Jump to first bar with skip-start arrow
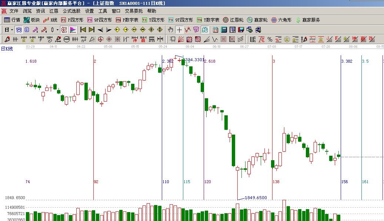Viewport: 384px width, 221px height. [83, 30]
